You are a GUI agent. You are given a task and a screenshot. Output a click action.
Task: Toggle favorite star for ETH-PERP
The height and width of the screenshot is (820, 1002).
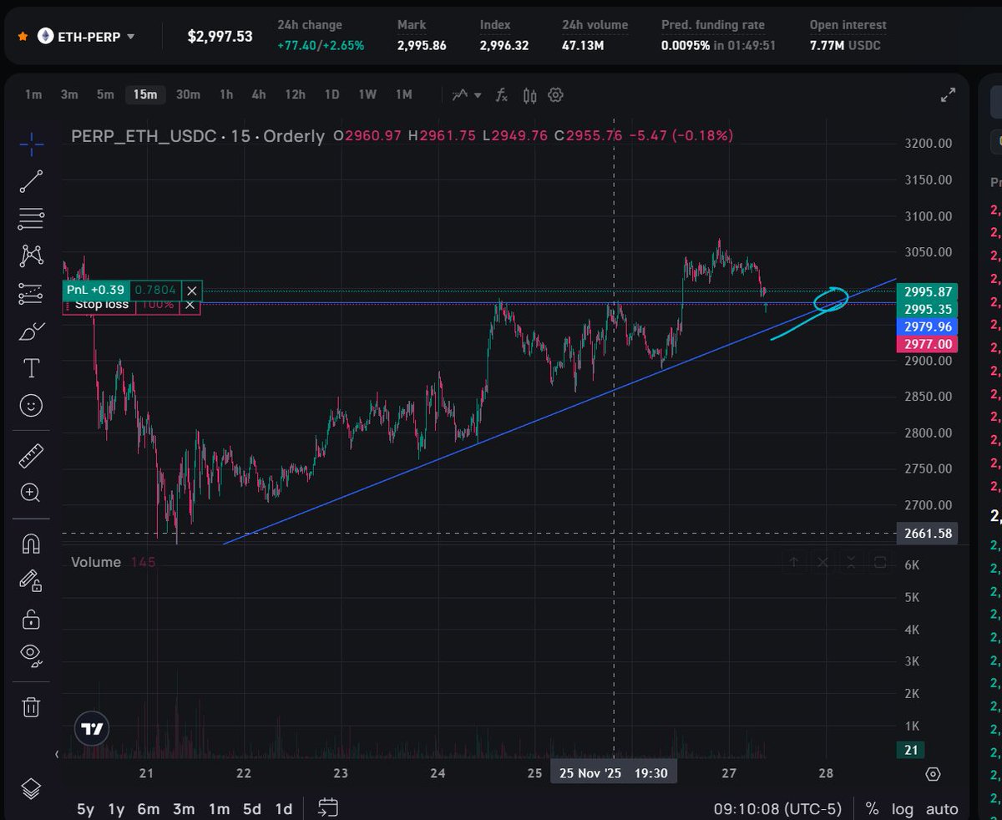coord(23,37)
